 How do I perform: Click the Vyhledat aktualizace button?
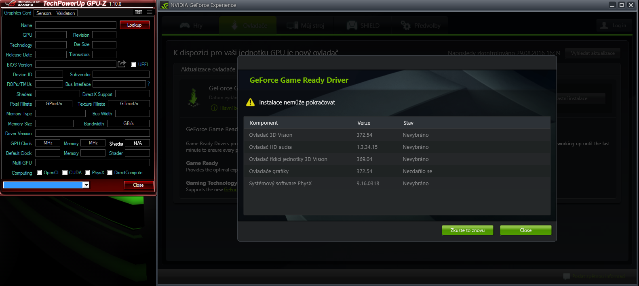coord(593,53)
